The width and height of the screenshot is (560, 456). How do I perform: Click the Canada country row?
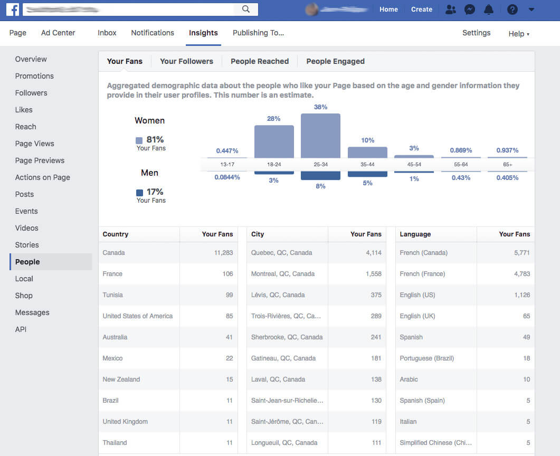click(x=168, y=253)
